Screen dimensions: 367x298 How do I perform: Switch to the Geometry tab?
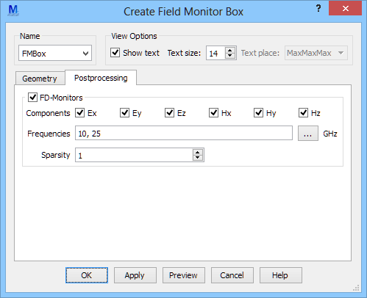coord(40,79)
